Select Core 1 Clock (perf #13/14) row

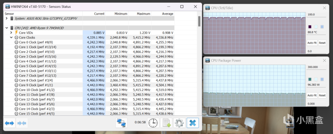(89, 47)
